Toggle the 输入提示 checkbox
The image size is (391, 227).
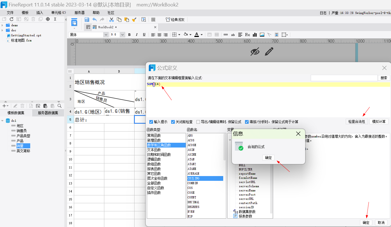click(x=151, y=122)
